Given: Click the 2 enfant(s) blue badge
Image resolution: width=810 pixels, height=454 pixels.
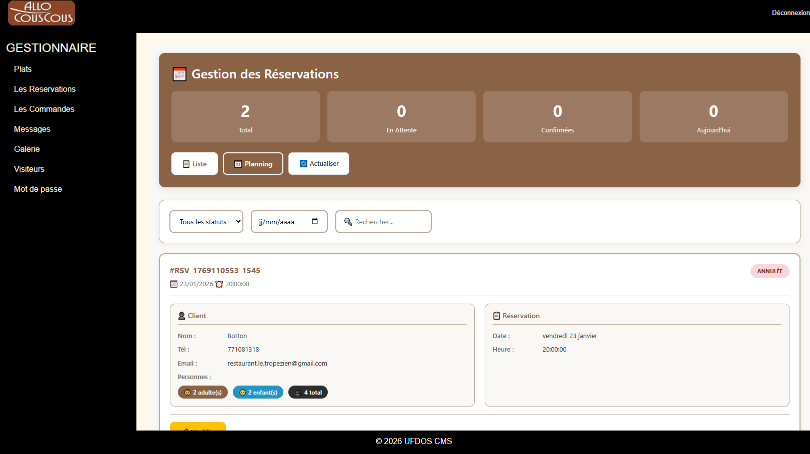Looking at the screenshot, I should (258, 393).
